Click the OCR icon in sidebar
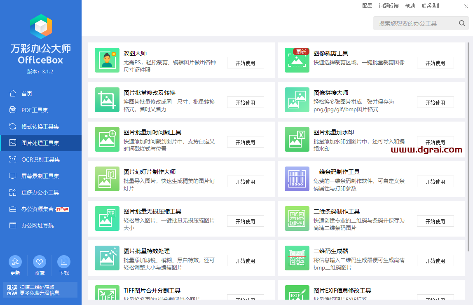Screen dimensions: 473x305 13,159
